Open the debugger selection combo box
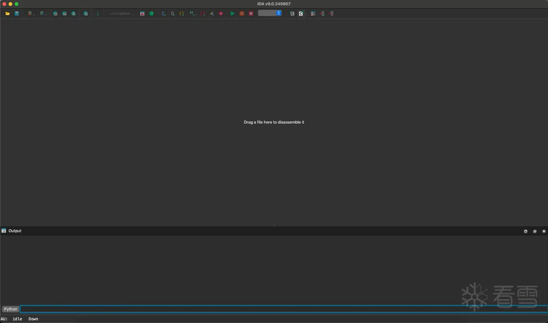Image resolution: width=548 pixels, height=323 pixels. 270,13
